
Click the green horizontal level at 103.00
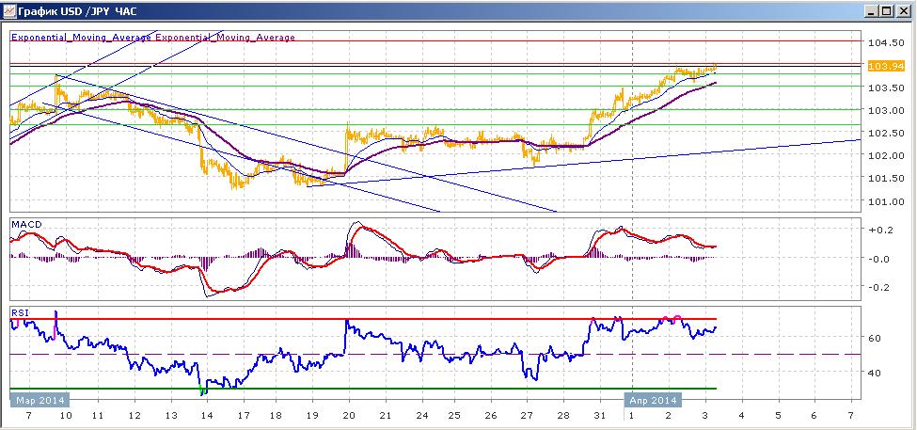pyautogui.click(x=435, y=109)
